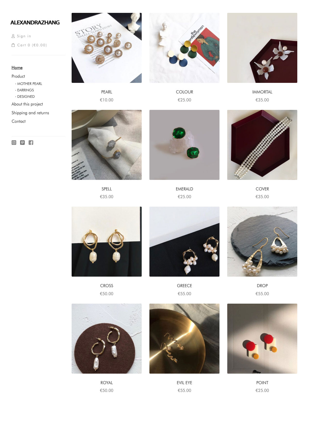The image size is (313, 422).
Task: Open the EMERALD earrings product image
Action: [184, 145]
